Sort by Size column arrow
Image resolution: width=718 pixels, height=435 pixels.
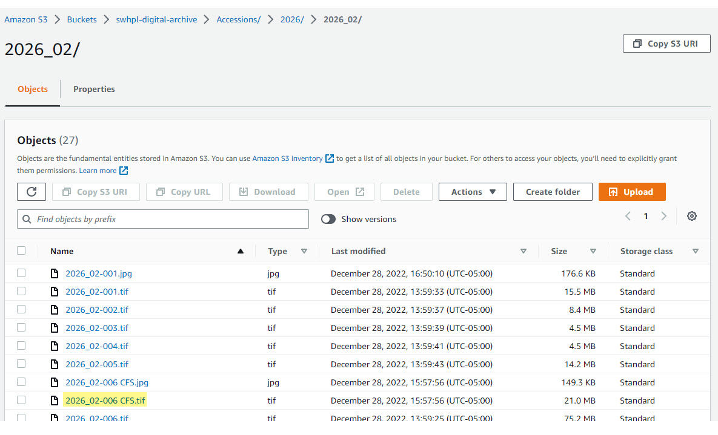tap(593, 251)
